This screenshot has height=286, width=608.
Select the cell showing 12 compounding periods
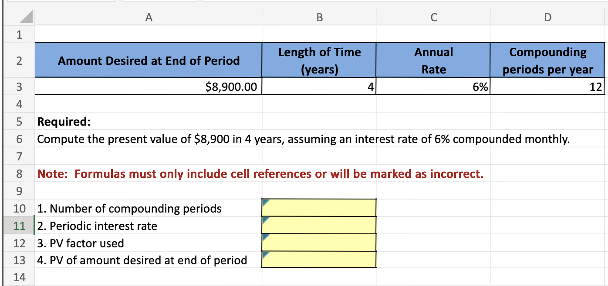click(548, 86)
